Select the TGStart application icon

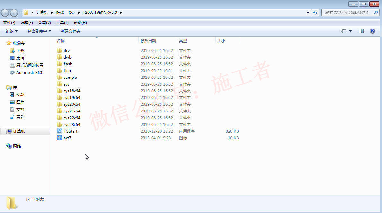(59, 131)
